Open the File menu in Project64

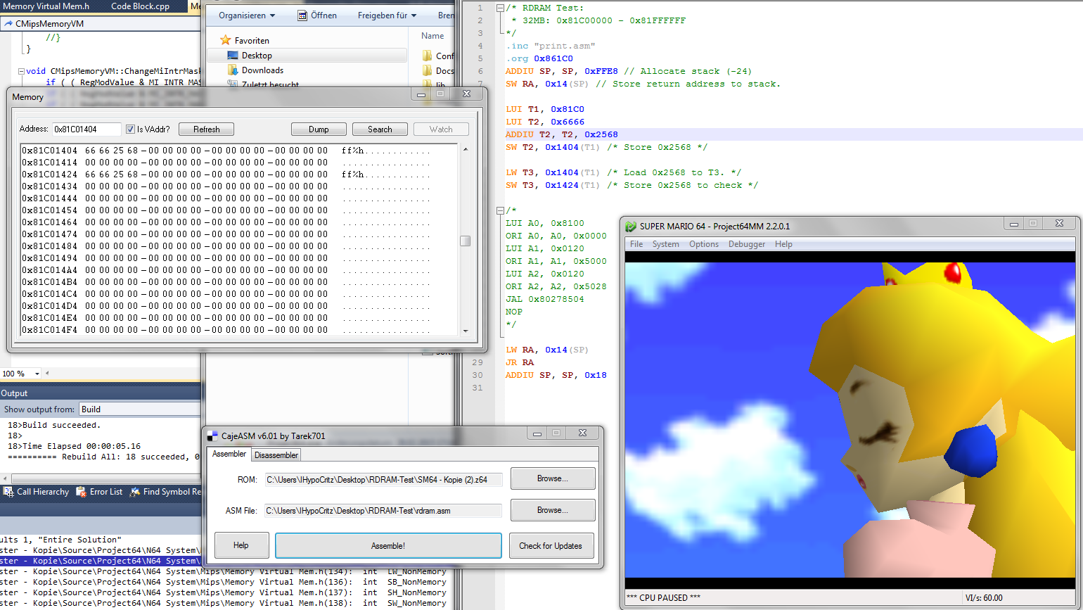[x=636, y=244]
